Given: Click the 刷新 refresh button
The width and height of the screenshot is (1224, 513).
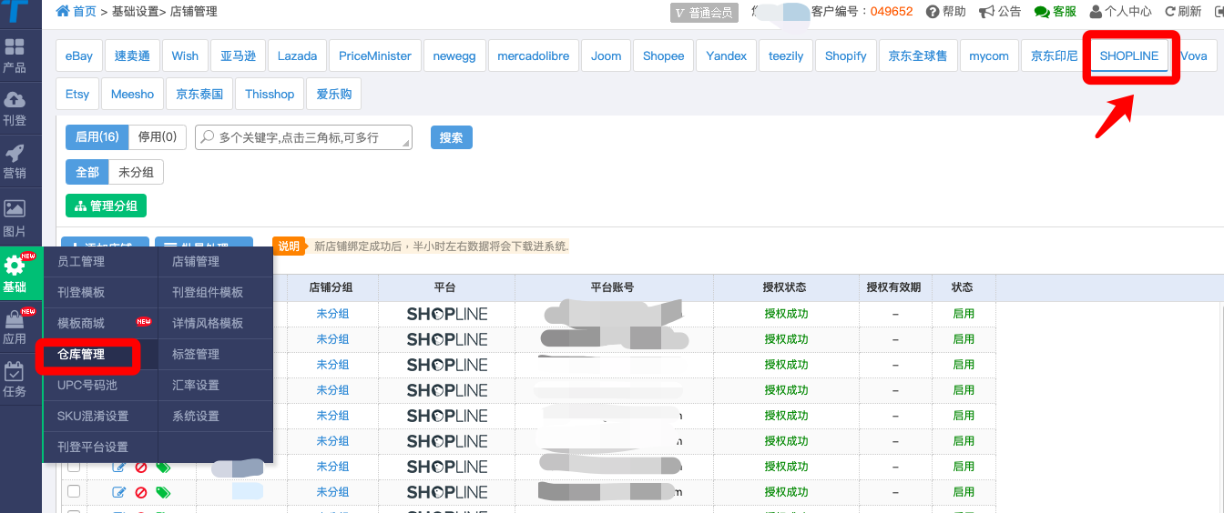Looking at the screenshot, I should click(1182, 12).
